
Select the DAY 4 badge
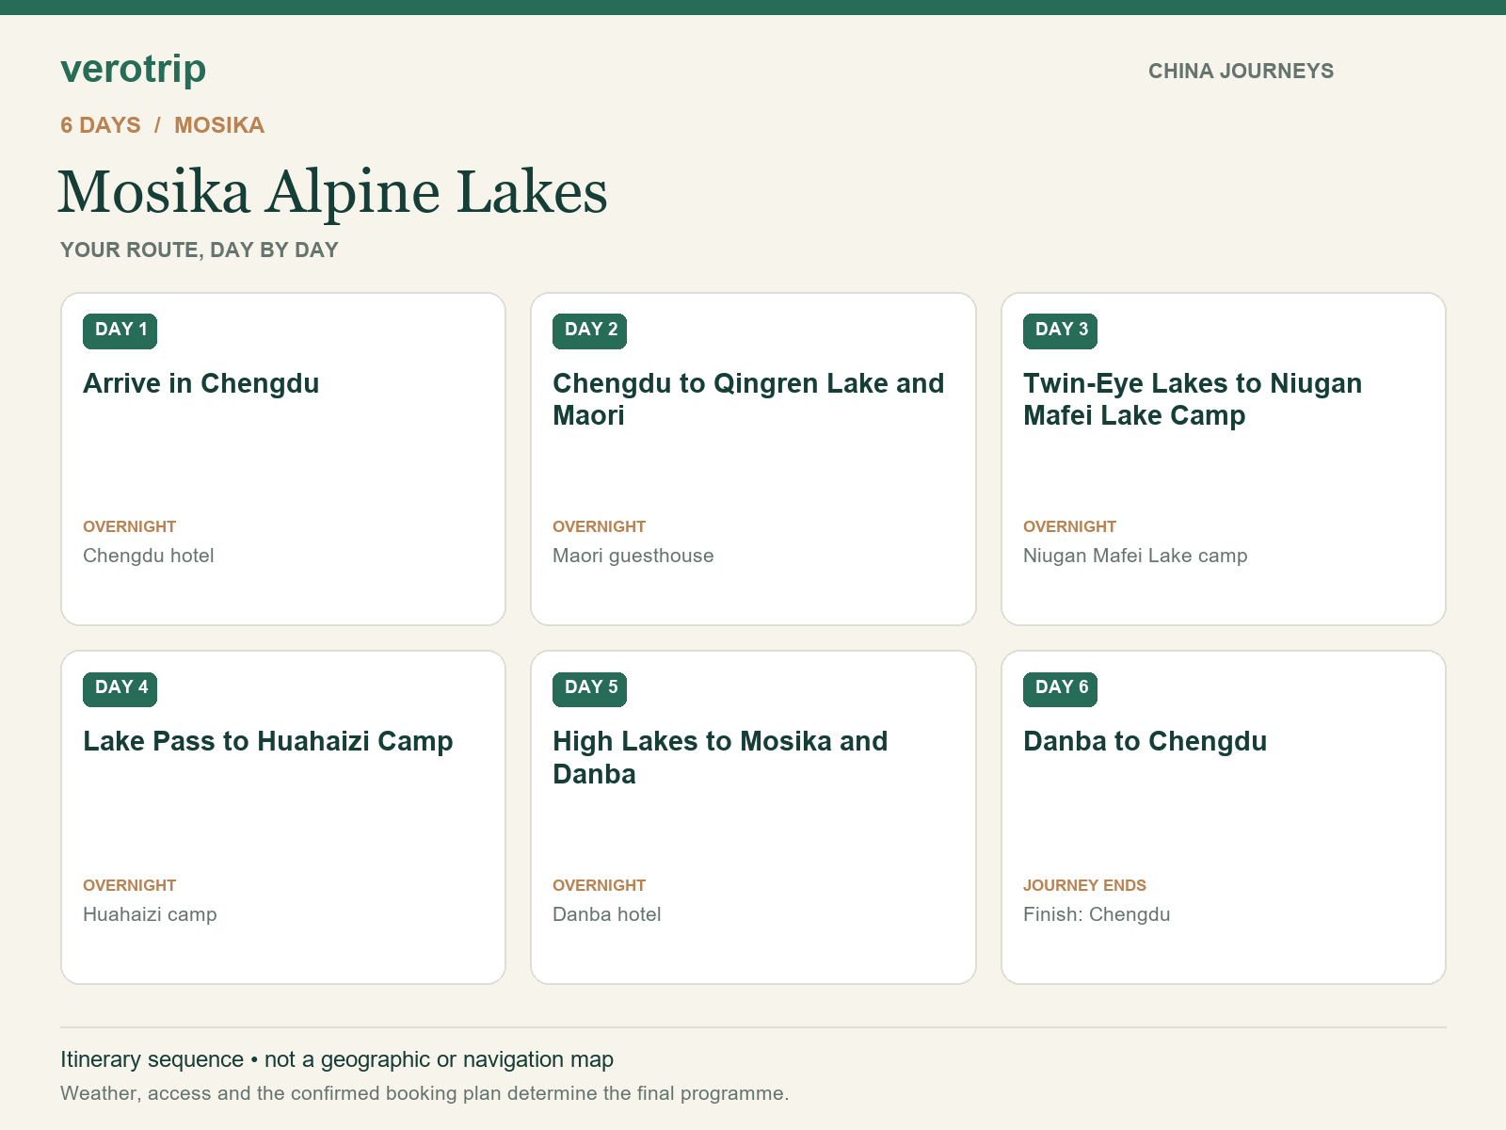(120, 687)
